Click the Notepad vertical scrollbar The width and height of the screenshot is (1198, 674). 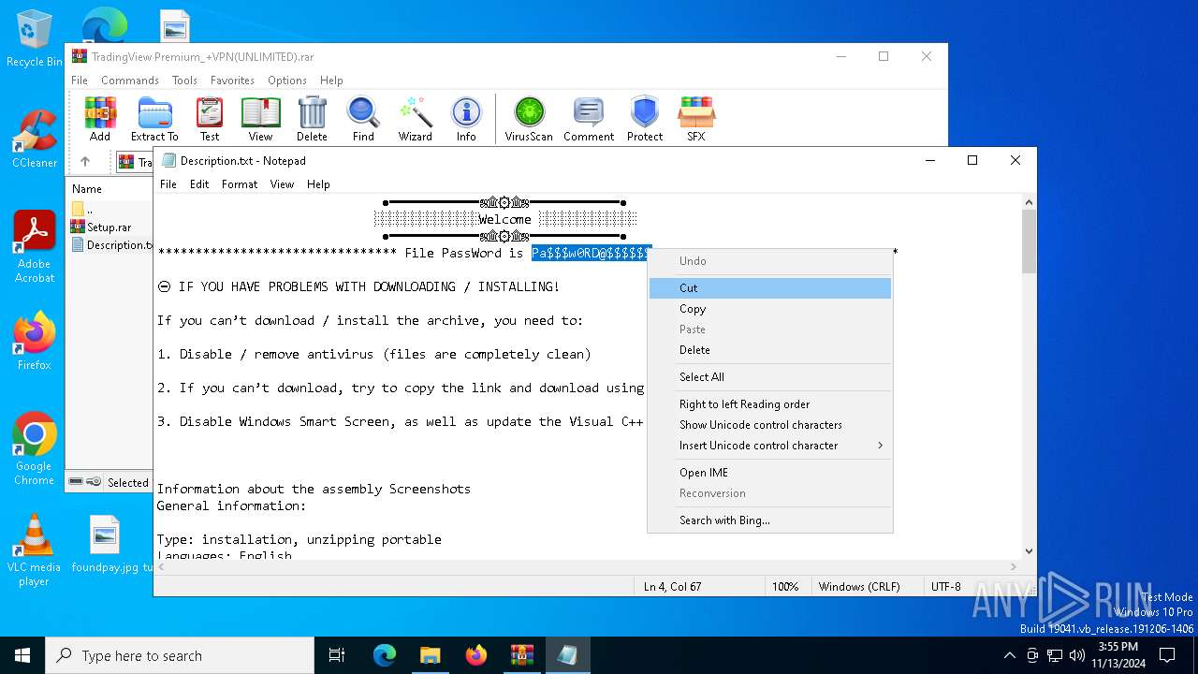click(1030, 242)
